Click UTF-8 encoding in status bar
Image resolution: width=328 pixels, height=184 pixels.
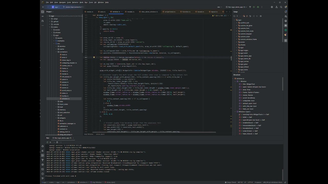pos(250,182)
